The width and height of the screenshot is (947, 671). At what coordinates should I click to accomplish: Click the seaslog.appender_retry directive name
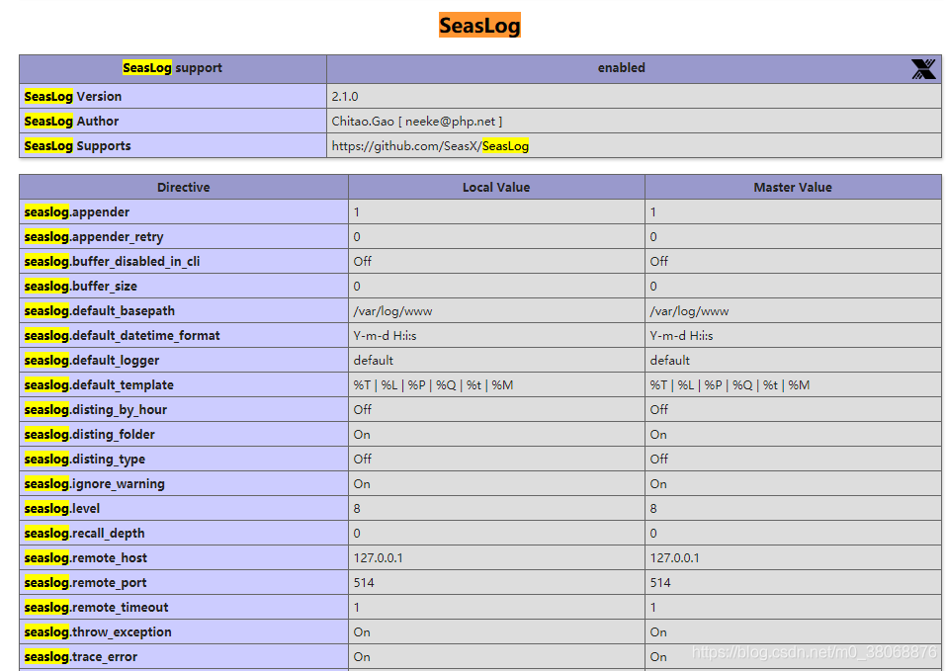pyautogui.click(x=94, y=237)
